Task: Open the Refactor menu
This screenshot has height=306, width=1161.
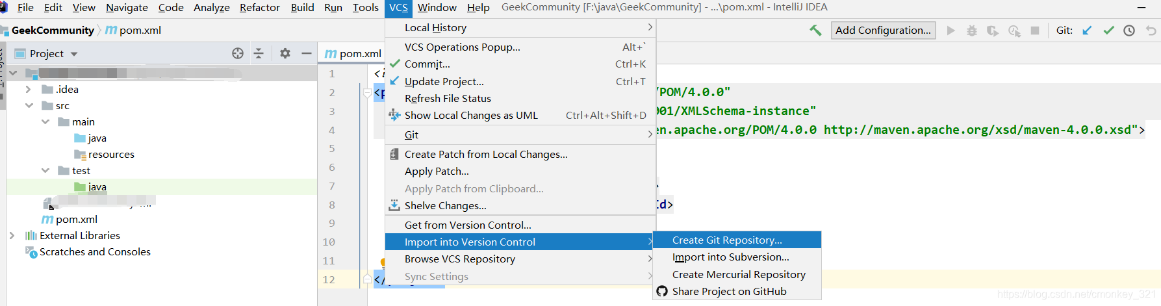Action: [x=260, y=8]
